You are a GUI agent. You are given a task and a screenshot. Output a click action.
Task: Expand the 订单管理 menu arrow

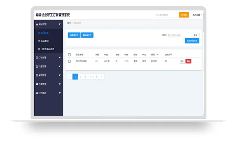[x=60, y=58]
